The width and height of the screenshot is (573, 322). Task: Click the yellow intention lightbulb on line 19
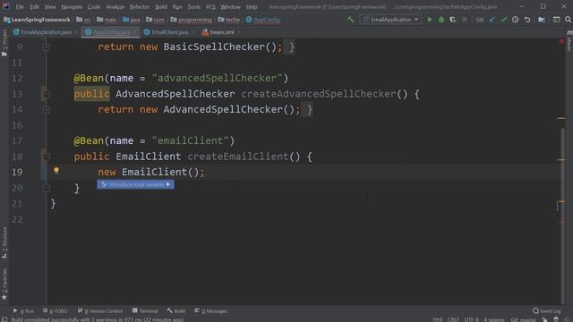(x=56, y=170)
